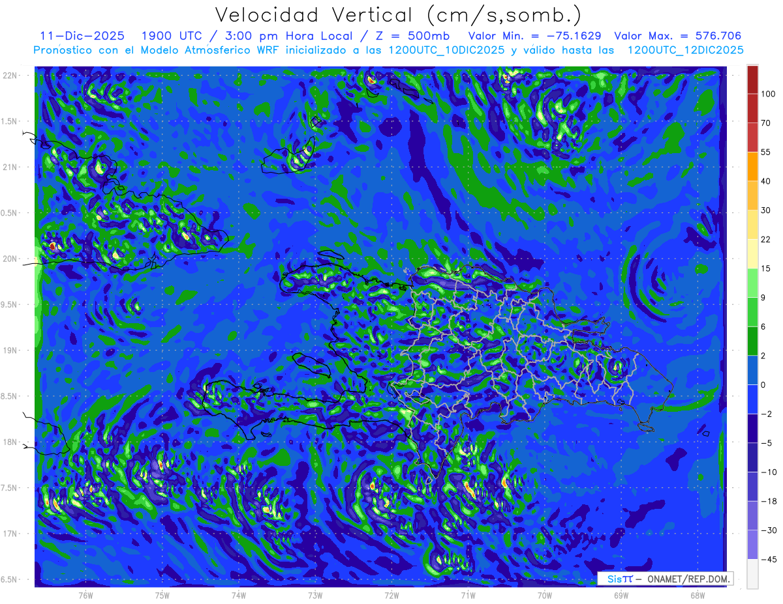783x604 pixels.
Task: Select the dark navy swatch between -5 and -2
Action: click(x=752, y=428)
